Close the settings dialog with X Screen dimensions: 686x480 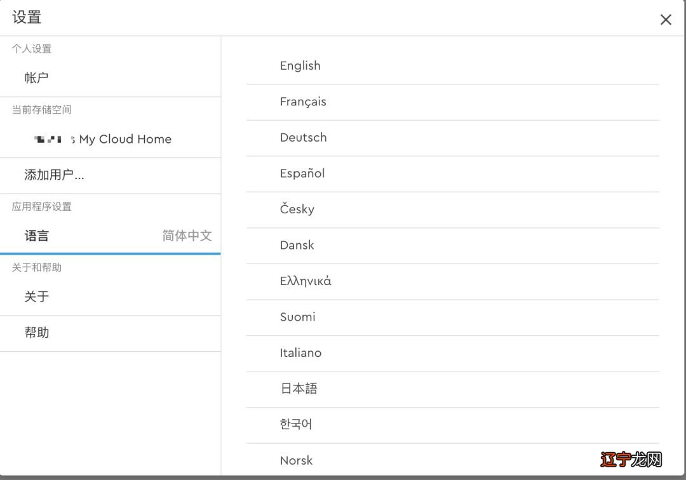pos(666,20)
